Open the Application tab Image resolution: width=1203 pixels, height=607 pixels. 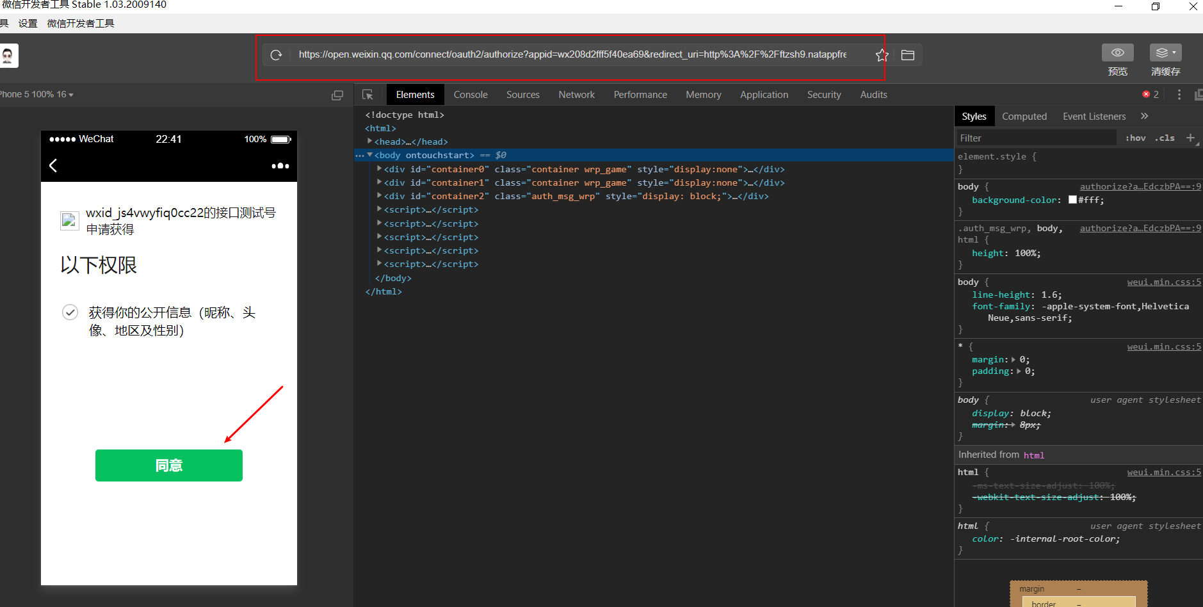[x=764, y=95]
